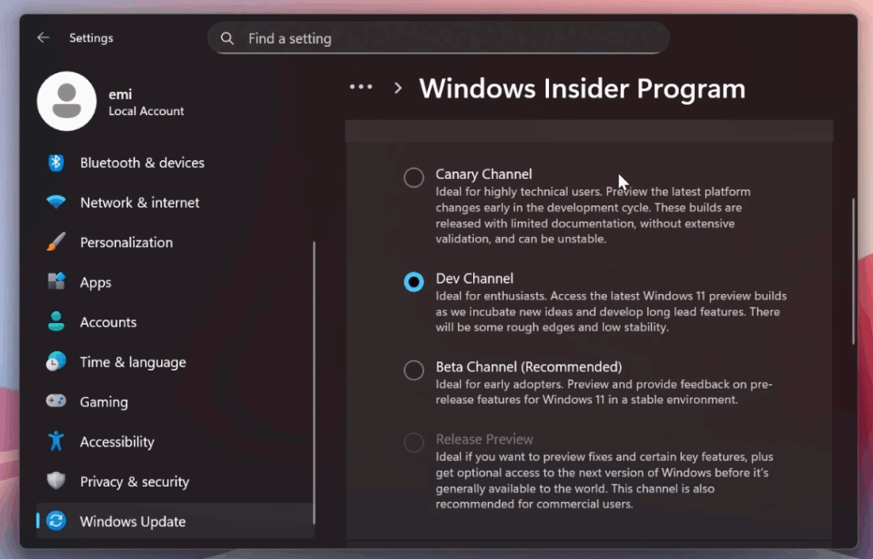
Task: Click the Apps icon in sidebar
Action: (x=56, y=282)
